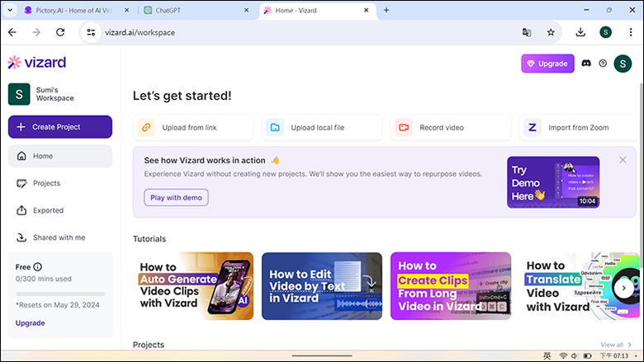Image resolution: width=644 pixels, height=362 pixels.
Task: Click the input method 英 indicator
Action: [x=547, y=356]
